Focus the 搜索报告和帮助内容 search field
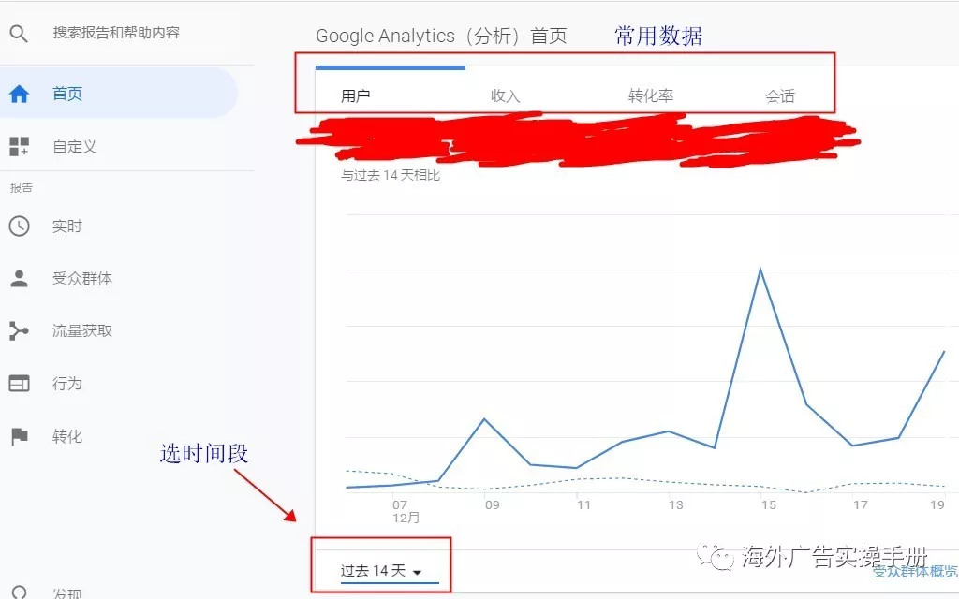This screenshot has width=959, height=599. [116, 33]
